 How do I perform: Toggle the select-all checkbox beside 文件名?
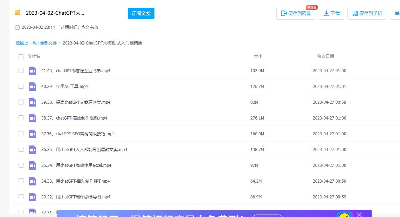point(21,57)
